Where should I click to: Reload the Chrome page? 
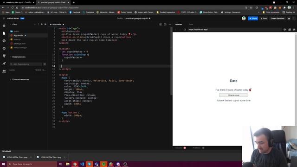(x=13, y=8)
